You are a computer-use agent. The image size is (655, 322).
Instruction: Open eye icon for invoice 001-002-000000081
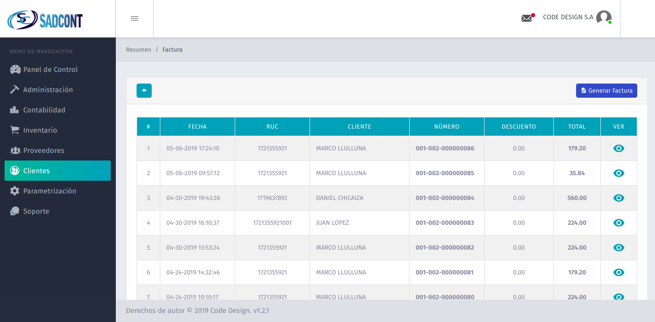[x=619, y=272]
